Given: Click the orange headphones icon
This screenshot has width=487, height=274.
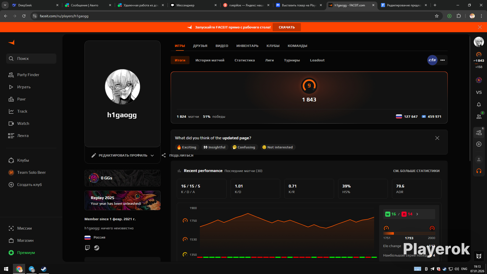Looking at the screenshot, I should tap(479, 171).
